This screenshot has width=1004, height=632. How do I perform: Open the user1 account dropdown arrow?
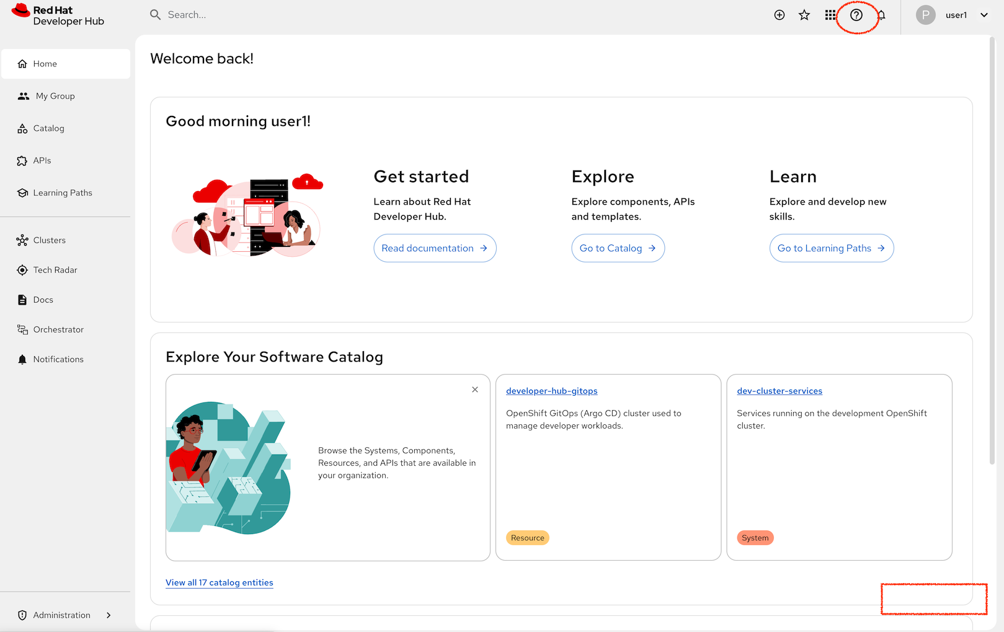tap(984, 16)
